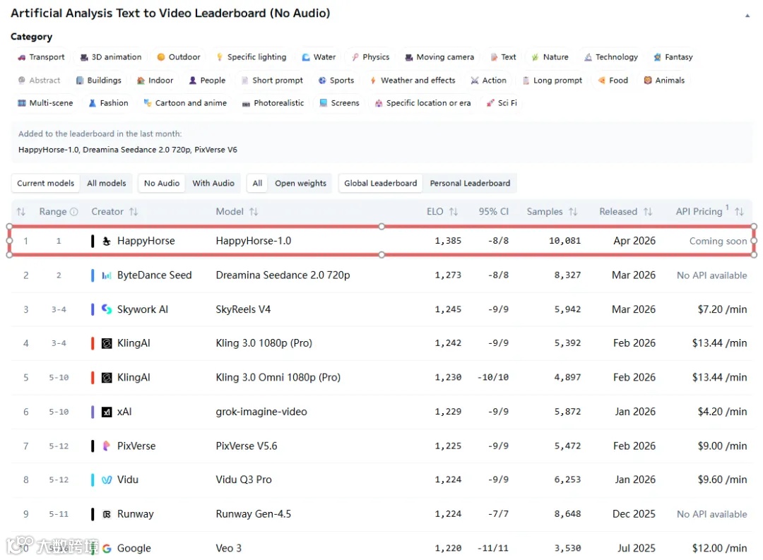The image size is (763, 560).
Task: Select the All weights filter tab
Action: (257, 184)
